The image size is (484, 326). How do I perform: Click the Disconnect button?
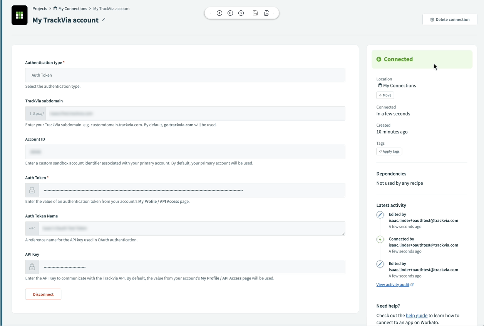(x=43, y=294)
